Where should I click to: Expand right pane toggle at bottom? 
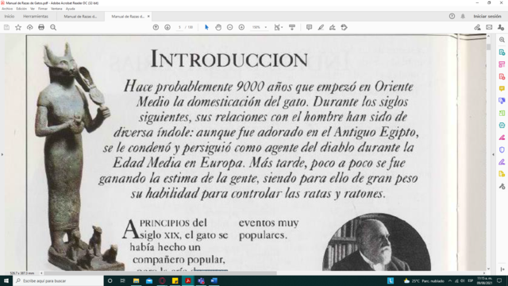click(502, 269)
